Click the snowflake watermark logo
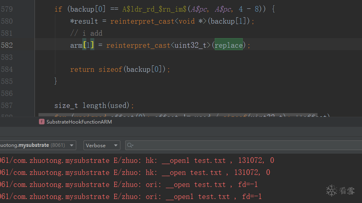The height and width of the screenshot is (203, 362). coord(331,191)
